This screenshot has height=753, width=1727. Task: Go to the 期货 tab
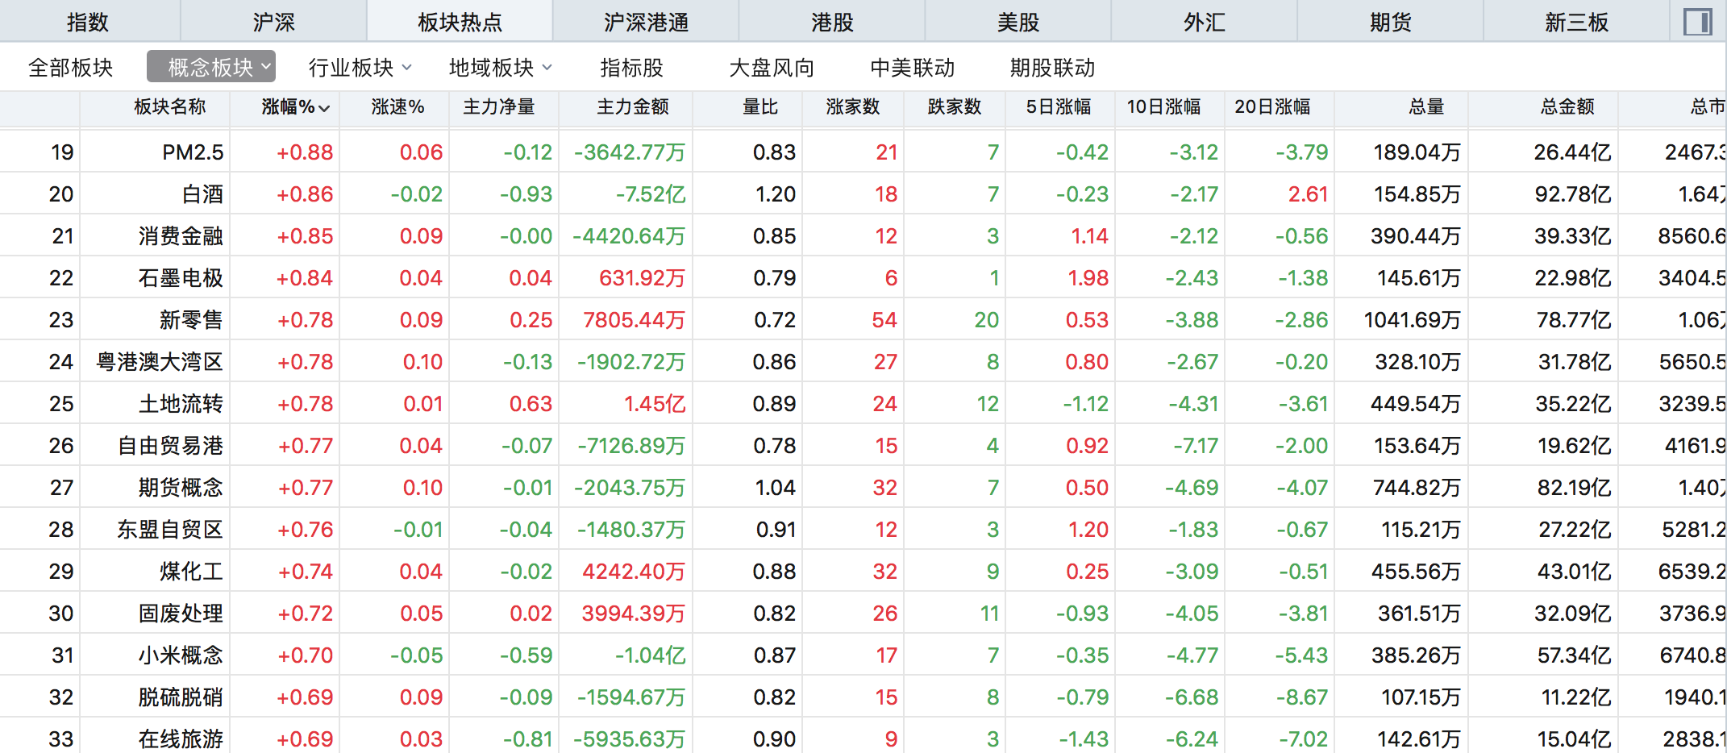1391,22
